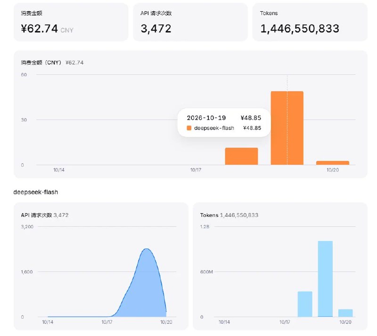Click the first light-blue Tokens bar for 10/18
Image resolution: width=377 pixels, height=336 pixels.
(x=305, y=304)
